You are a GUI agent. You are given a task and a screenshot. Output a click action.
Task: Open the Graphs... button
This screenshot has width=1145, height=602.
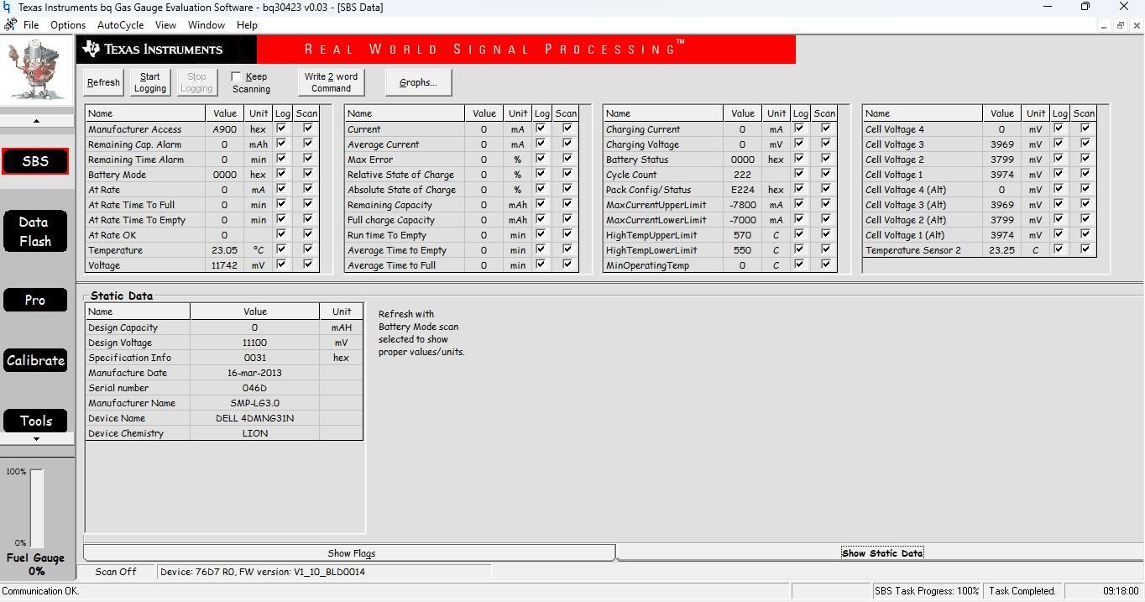click(x=418, y=82)
